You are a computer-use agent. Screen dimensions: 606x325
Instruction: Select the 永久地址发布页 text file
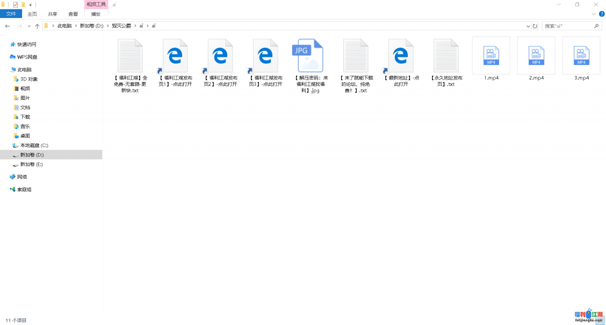pos(446,56)
